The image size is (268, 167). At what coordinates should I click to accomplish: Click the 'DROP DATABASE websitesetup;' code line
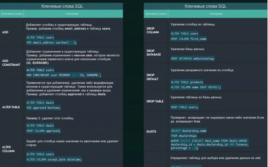pyautogui.click(x=192, y=59)
